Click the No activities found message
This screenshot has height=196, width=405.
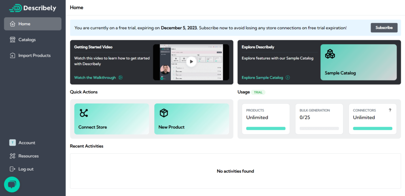235,171
